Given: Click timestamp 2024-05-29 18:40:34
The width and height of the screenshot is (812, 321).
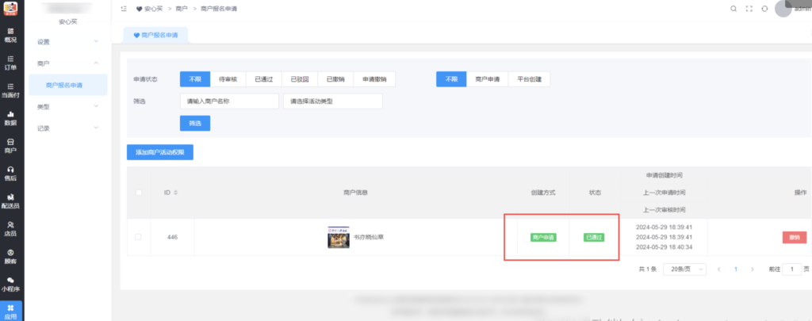Looking at the screenshot, I should coord(664,247).
